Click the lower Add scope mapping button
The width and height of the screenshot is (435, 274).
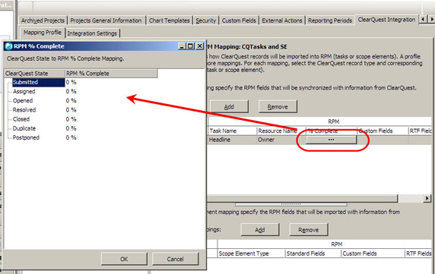pyautogui.click(x=259, y=230)
